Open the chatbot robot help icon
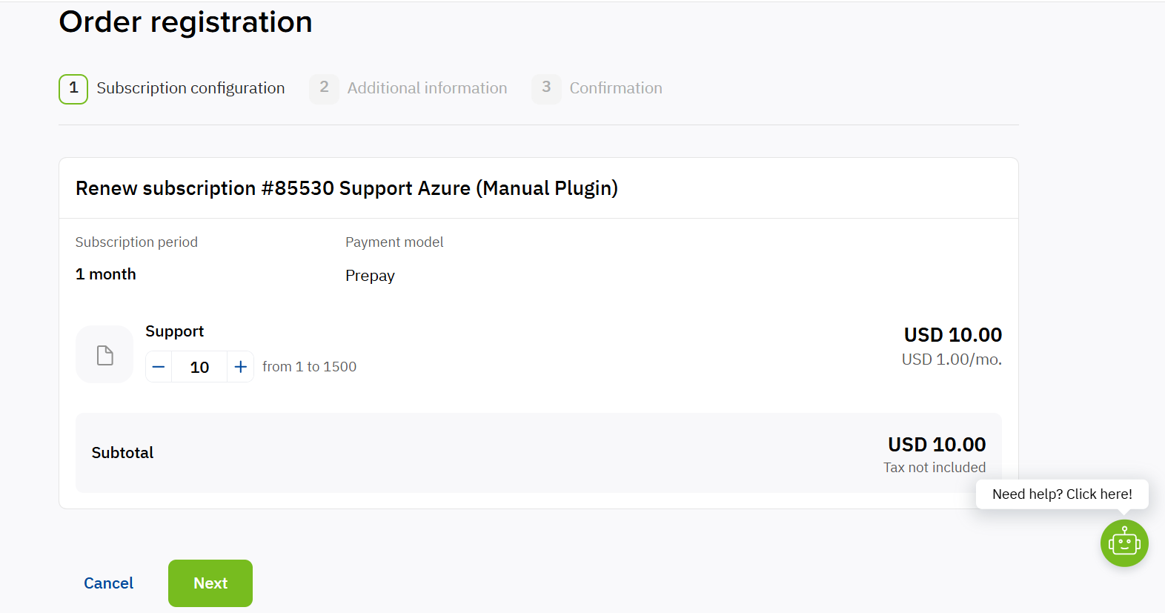This screenshot has height=613, width=1165. (x=1124, y=543)
